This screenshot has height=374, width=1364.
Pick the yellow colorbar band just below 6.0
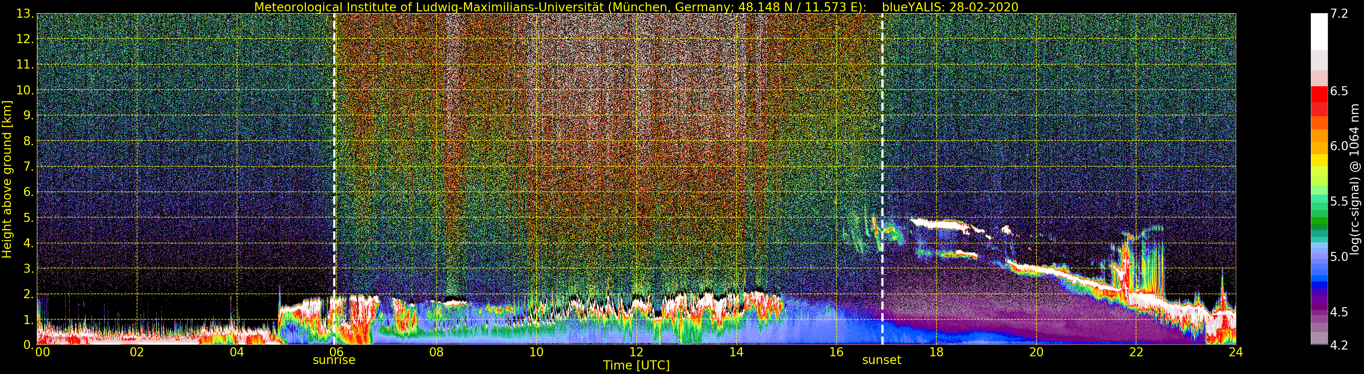[1319, 160]
